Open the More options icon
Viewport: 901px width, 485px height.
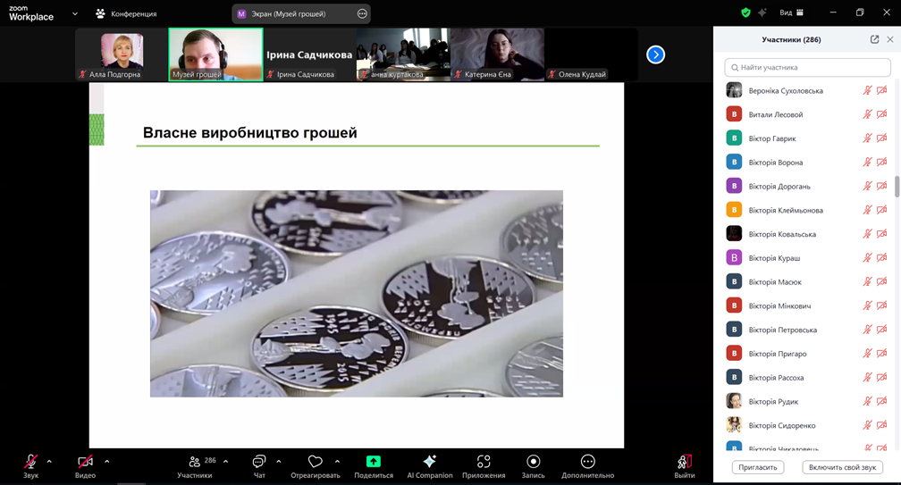coord(587,462)
